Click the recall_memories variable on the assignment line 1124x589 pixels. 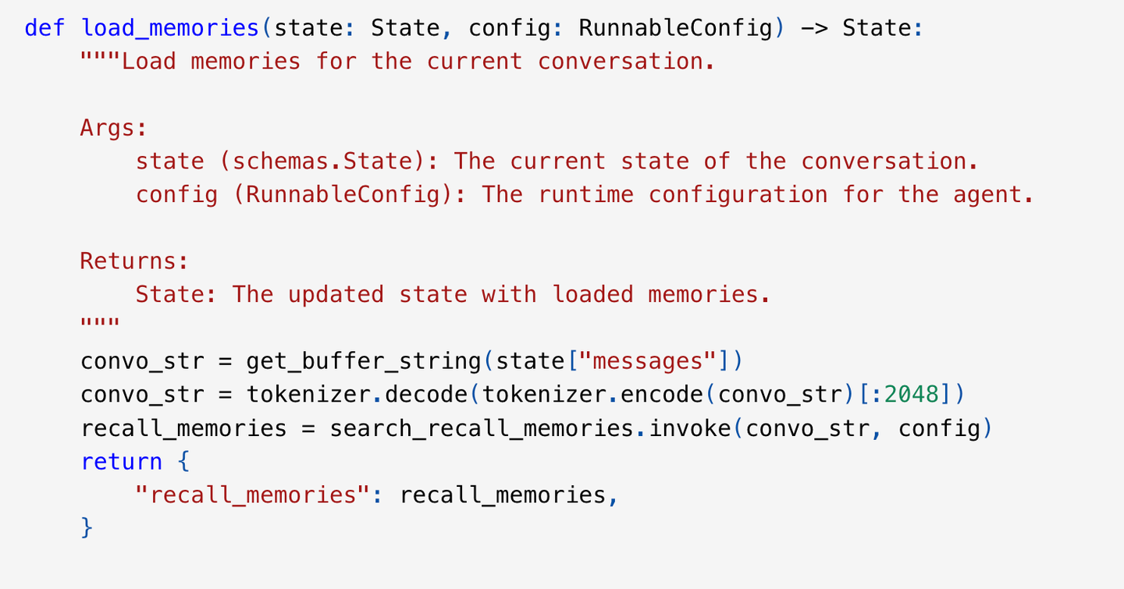click(x=183, y=428)
